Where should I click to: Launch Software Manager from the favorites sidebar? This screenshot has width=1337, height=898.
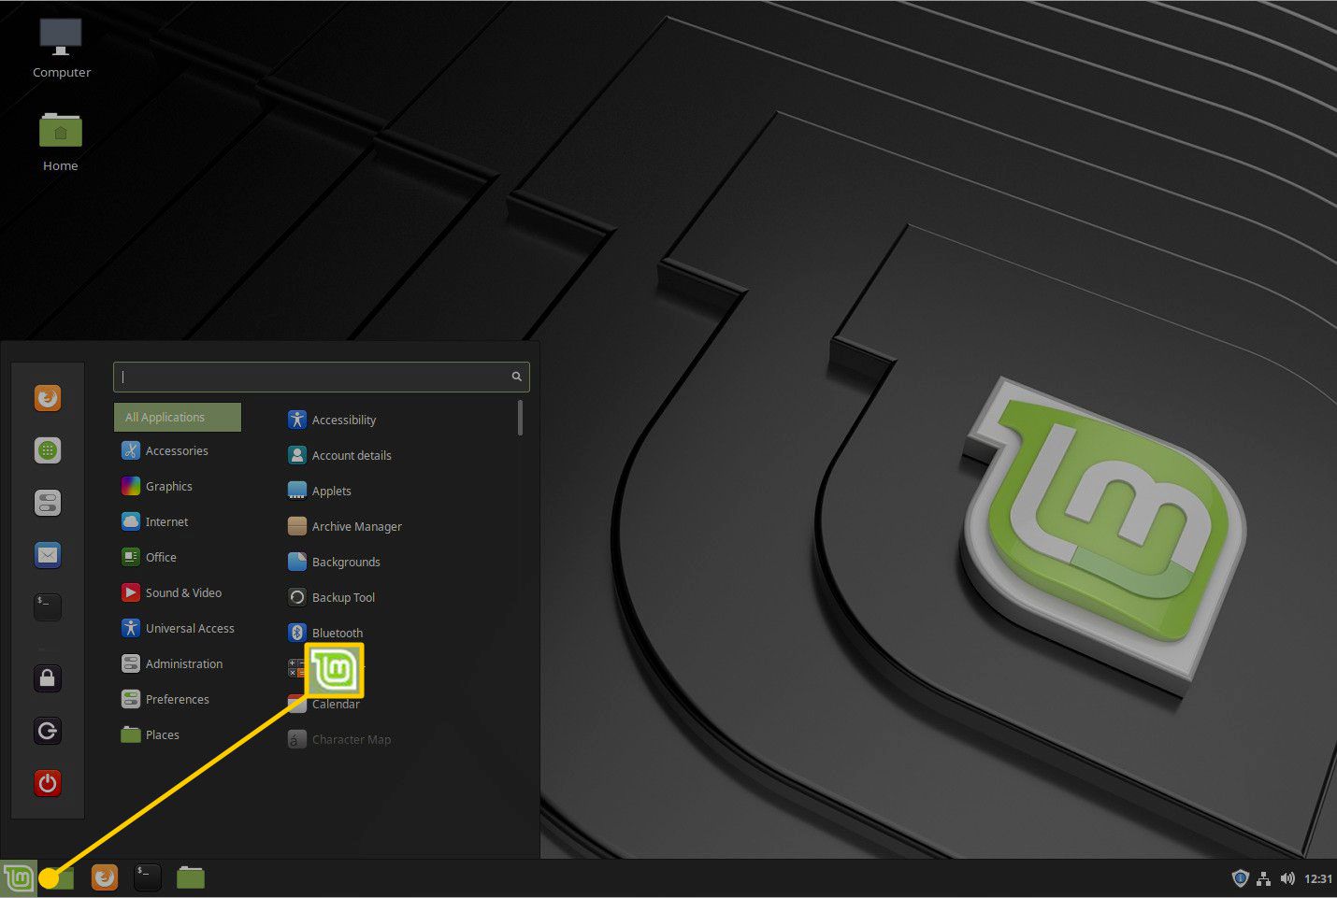[x=48, y=450]
